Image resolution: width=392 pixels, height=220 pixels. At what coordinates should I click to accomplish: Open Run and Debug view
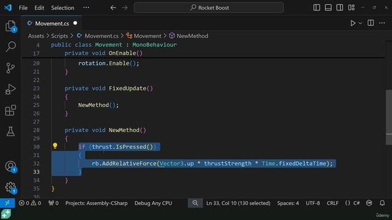(x=10, y=89)
